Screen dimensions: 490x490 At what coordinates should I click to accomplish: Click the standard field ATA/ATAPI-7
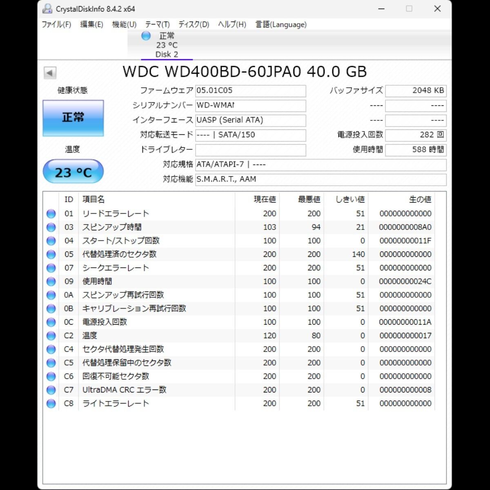tap(321, 165)
